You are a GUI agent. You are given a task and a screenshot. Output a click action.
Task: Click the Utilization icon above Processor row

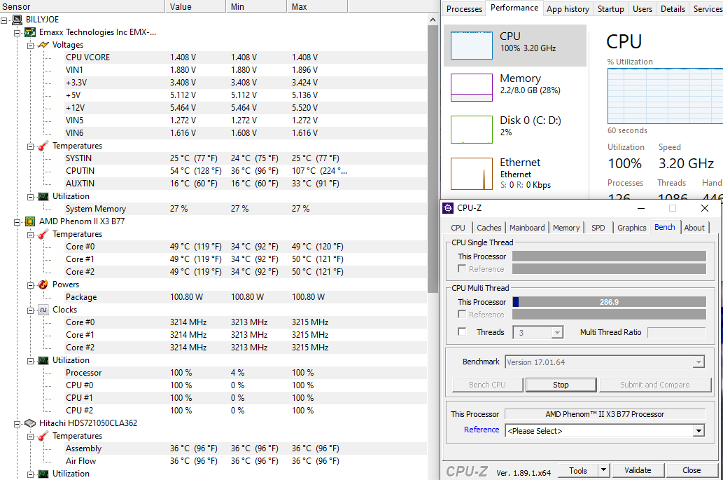click(43, 360)
